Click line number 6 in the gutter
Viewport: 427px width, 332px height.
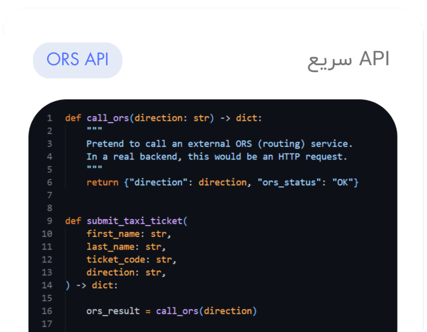tap(49, 183)
